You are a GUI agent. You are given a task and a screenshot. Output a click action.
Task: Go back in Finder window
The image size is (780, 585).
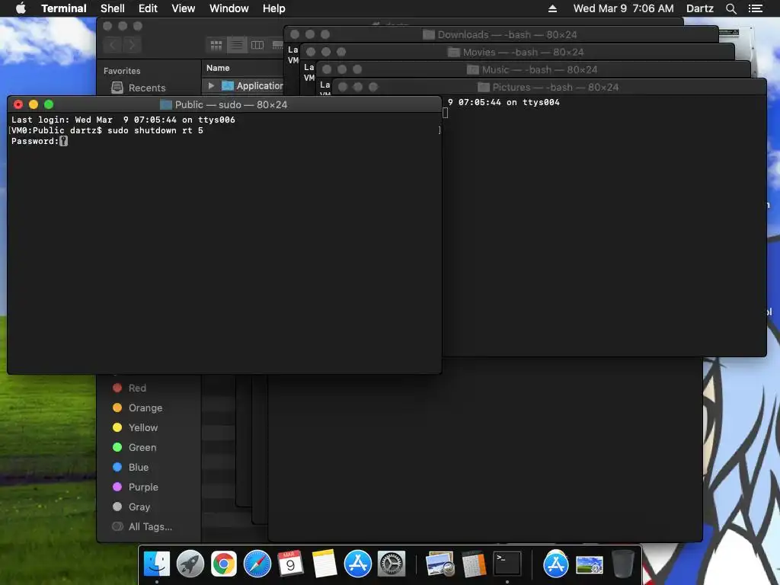point(113,45)
